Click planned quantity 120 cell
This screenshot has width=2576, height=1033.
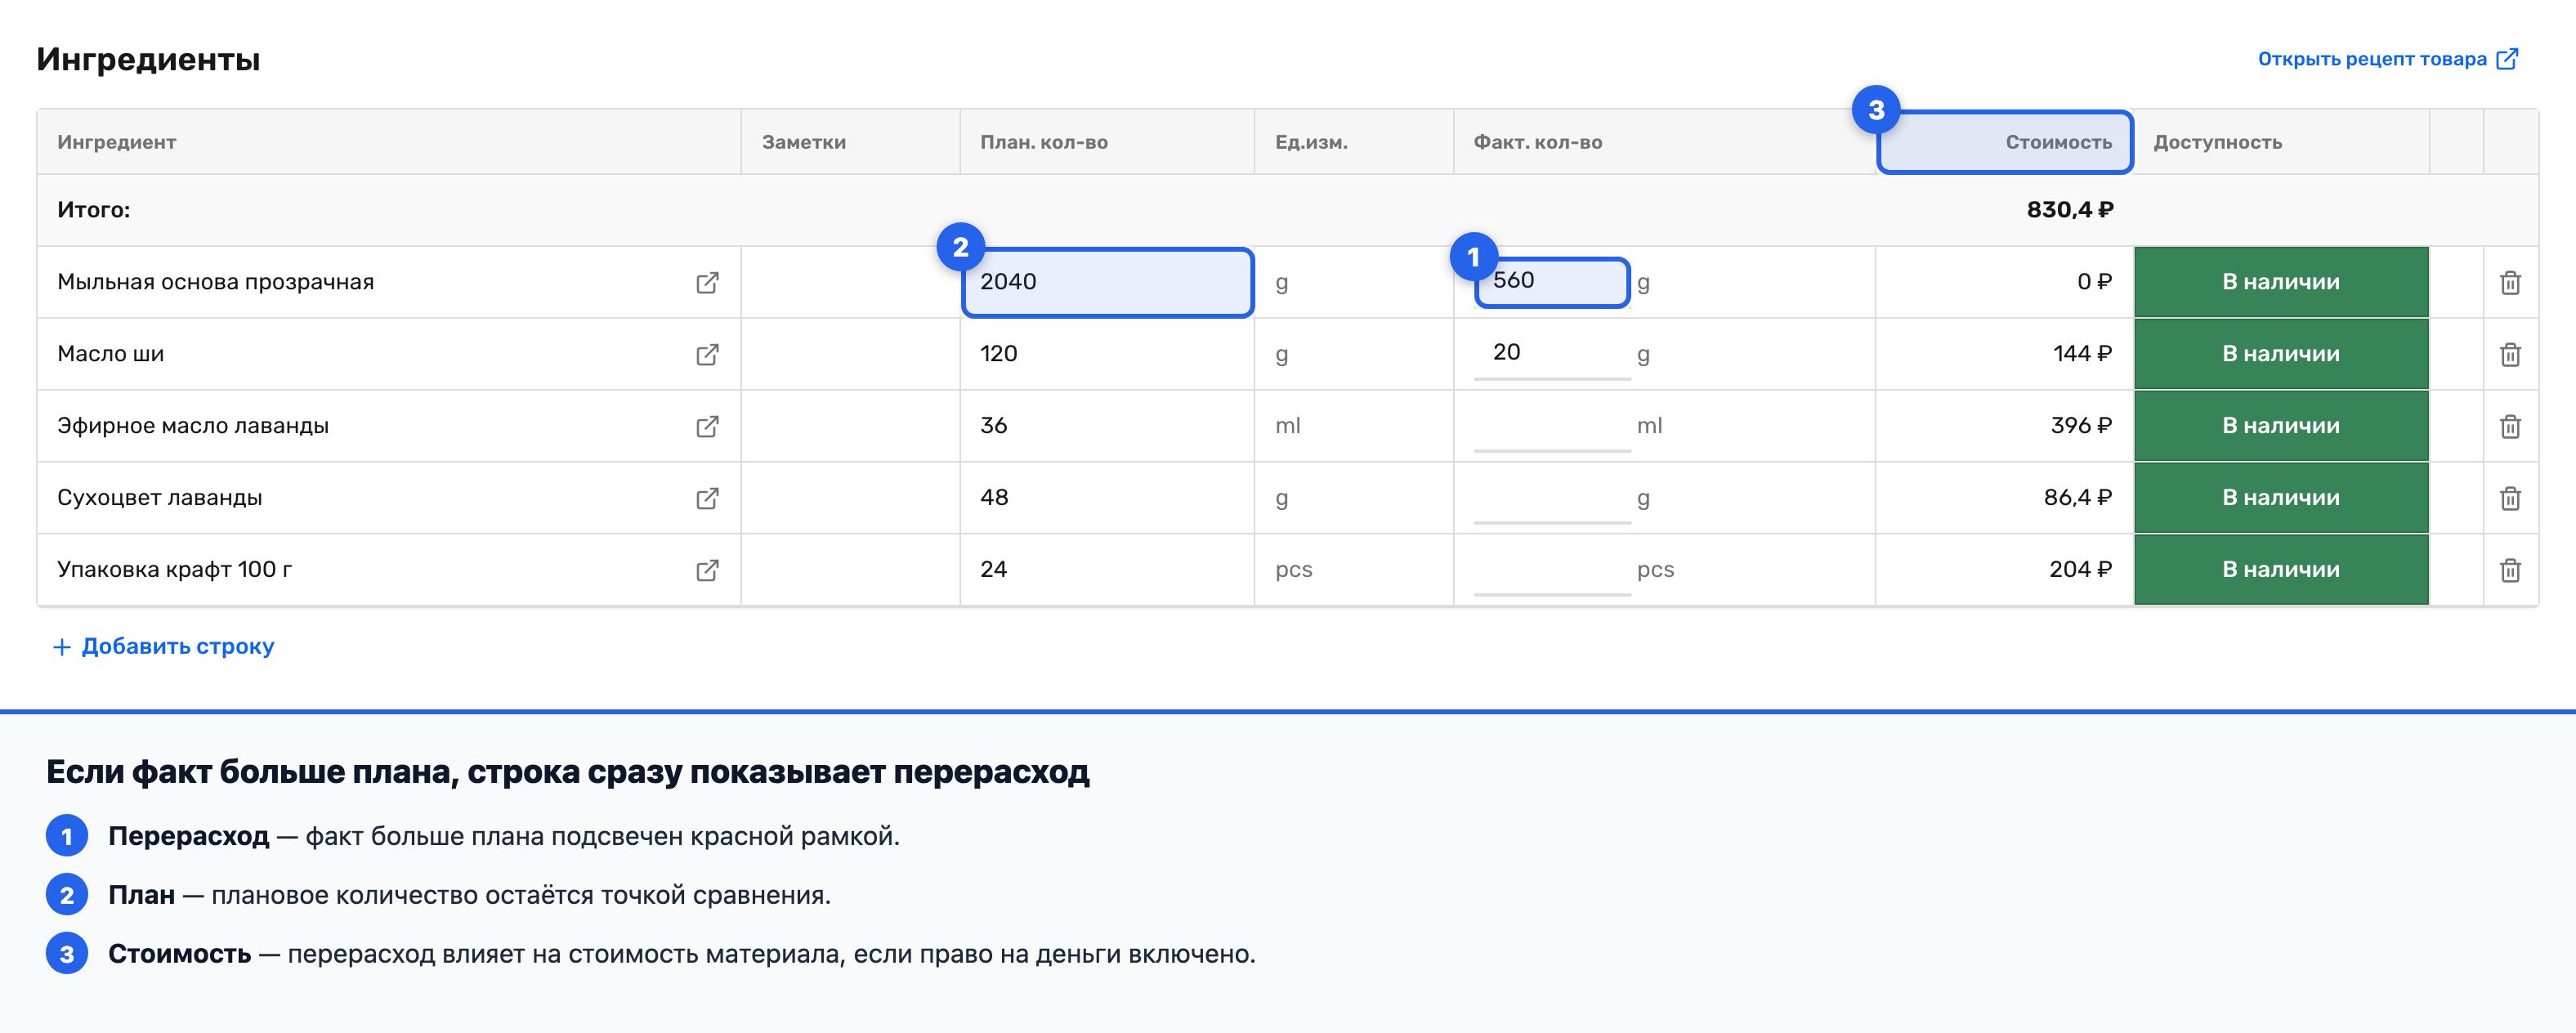[1107, 354]
